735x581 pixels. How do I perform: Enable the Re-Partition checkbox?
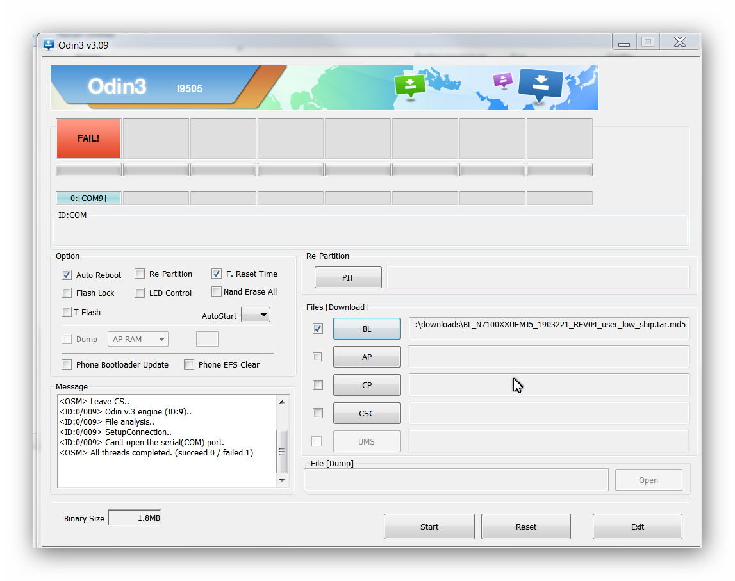coord(140,274)
